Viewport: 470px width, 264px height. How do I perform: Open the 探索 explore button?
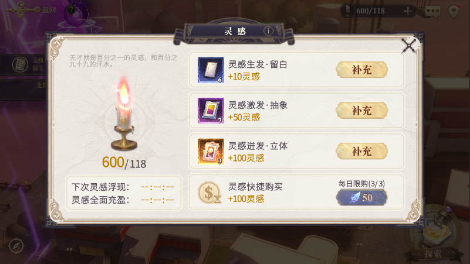433,254
